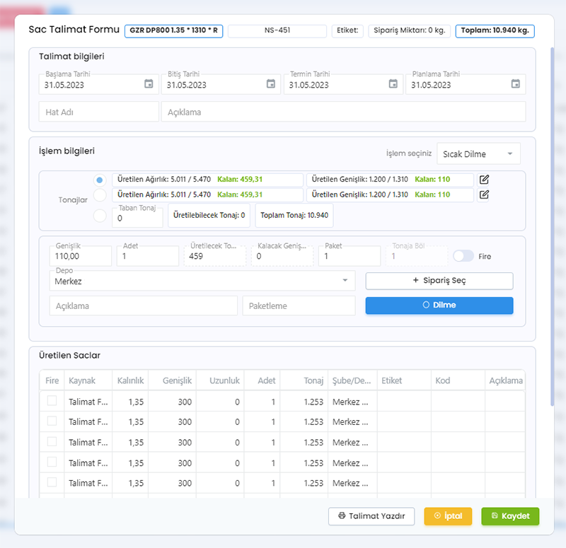Click the Tonaj column header

coord(304,380)
